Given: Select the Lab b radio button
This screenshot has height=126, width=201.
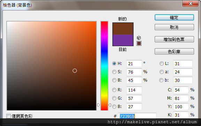Looking at the screenshot, I should (x=161, y=80).
